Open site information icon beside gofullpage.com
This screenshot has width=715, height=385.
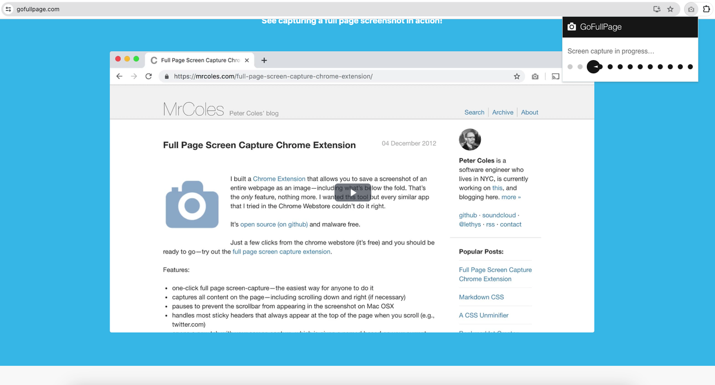pyautogui.click(x=8, y=9)
